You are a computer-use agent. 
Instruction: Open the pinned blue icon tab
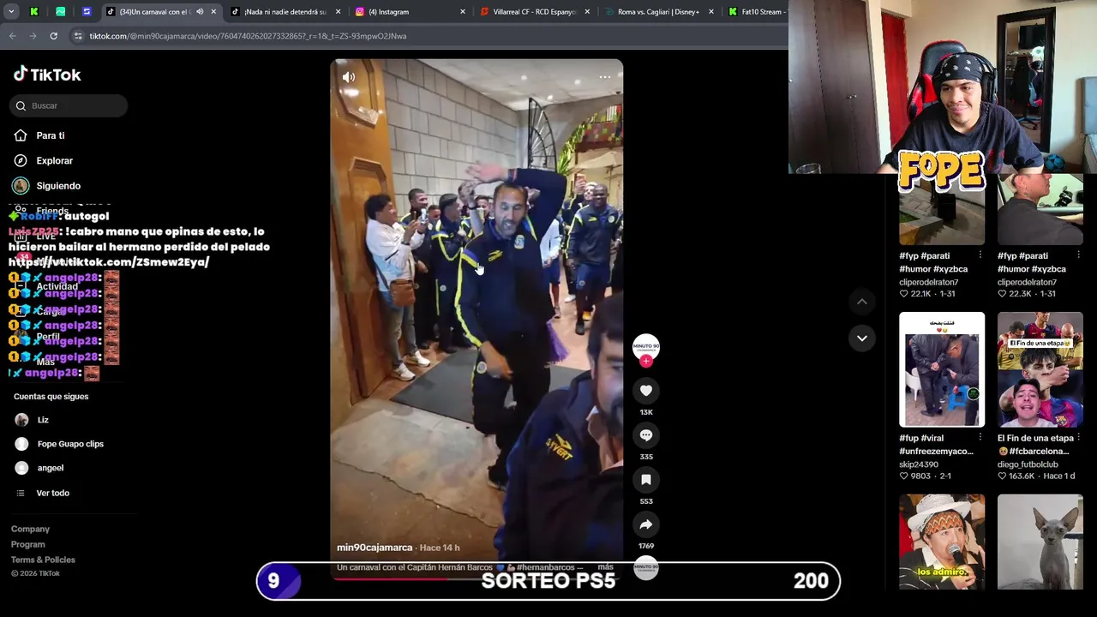click(x=87, y=12)
